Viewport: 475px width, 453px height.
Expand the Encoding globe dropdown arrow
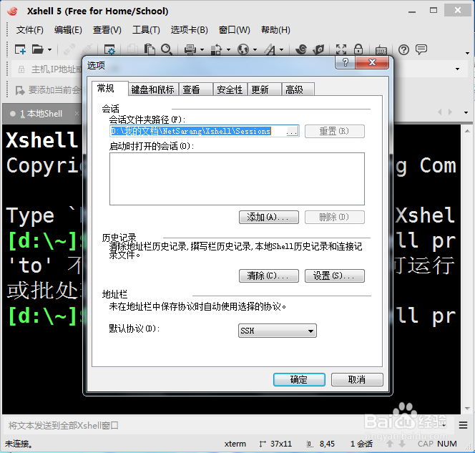click(255, 49)
